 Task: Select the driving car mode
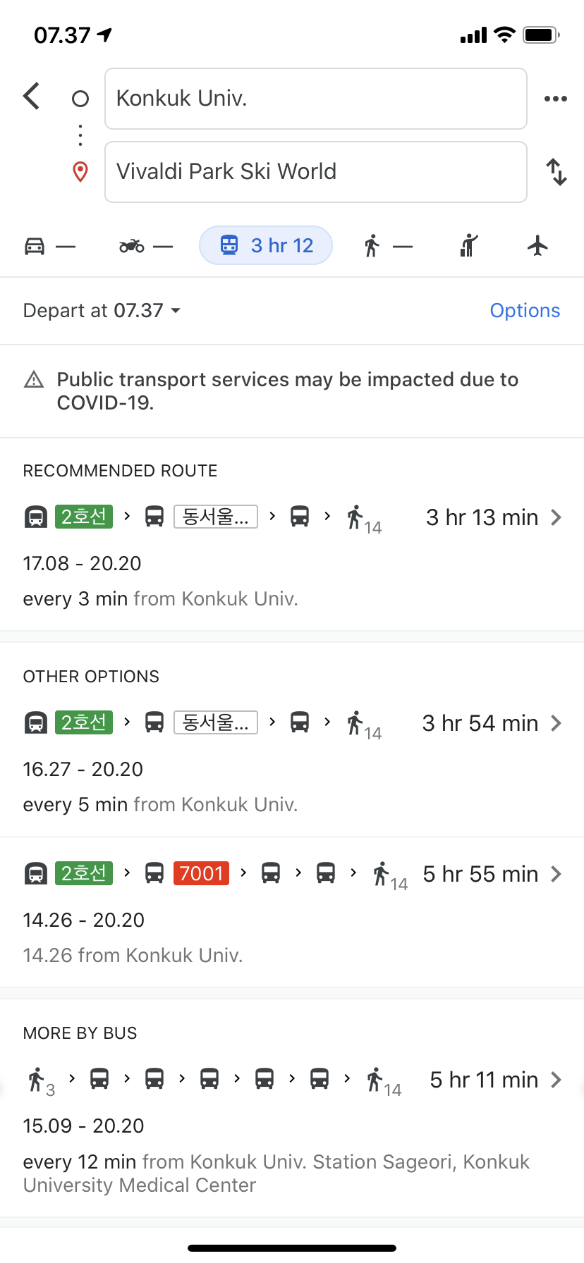point(49,246)
